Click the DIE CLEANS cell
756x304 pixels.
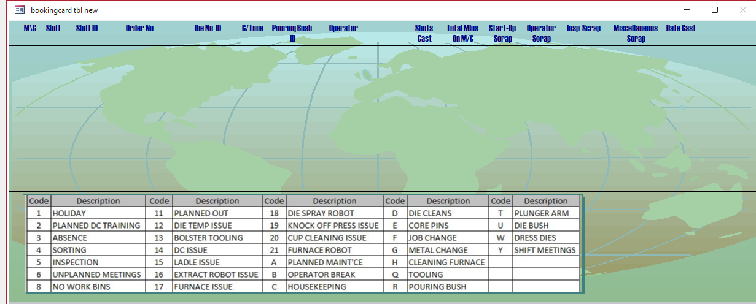pos(448,213)
